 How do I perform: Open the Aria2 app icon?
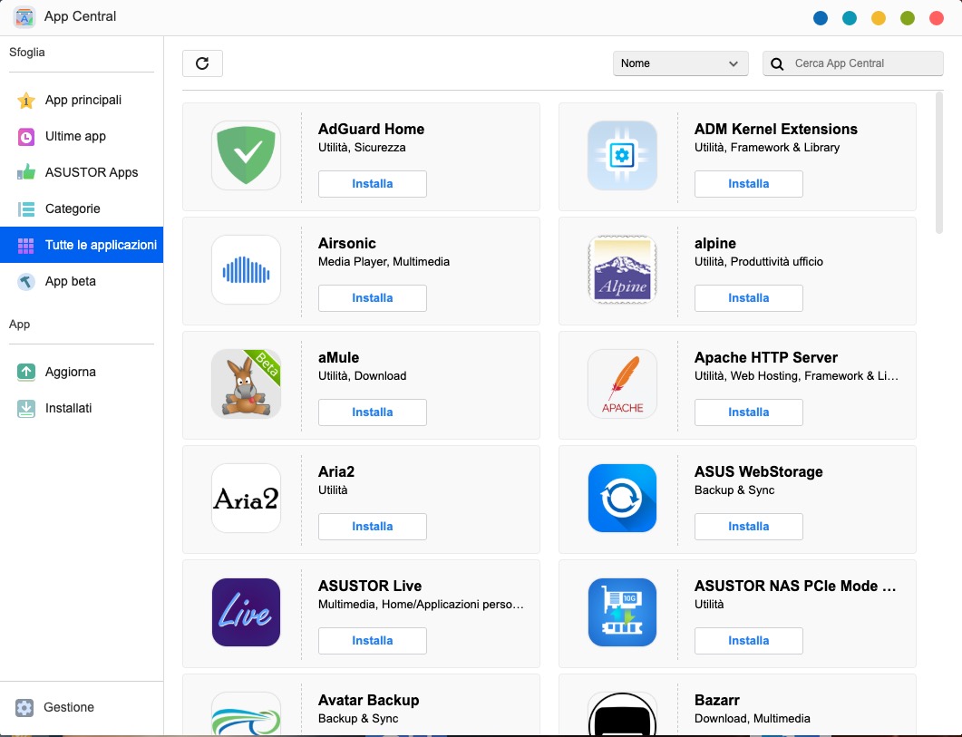coord(246,498)
